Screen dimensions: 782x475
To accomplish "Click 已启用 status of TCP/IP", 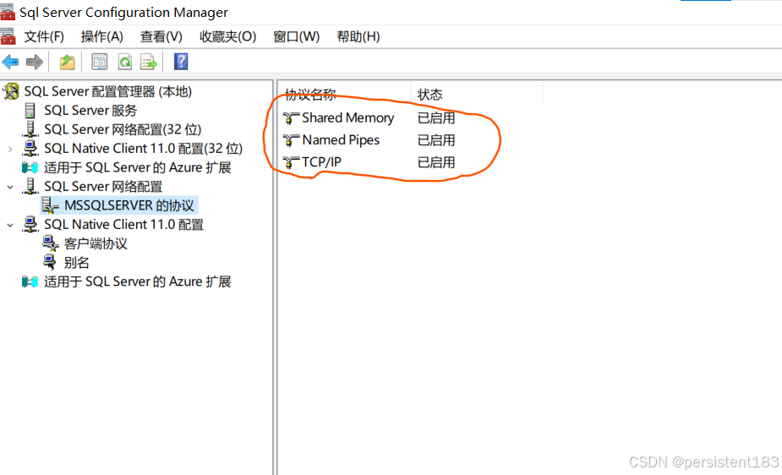I will (x=436, y=162).
